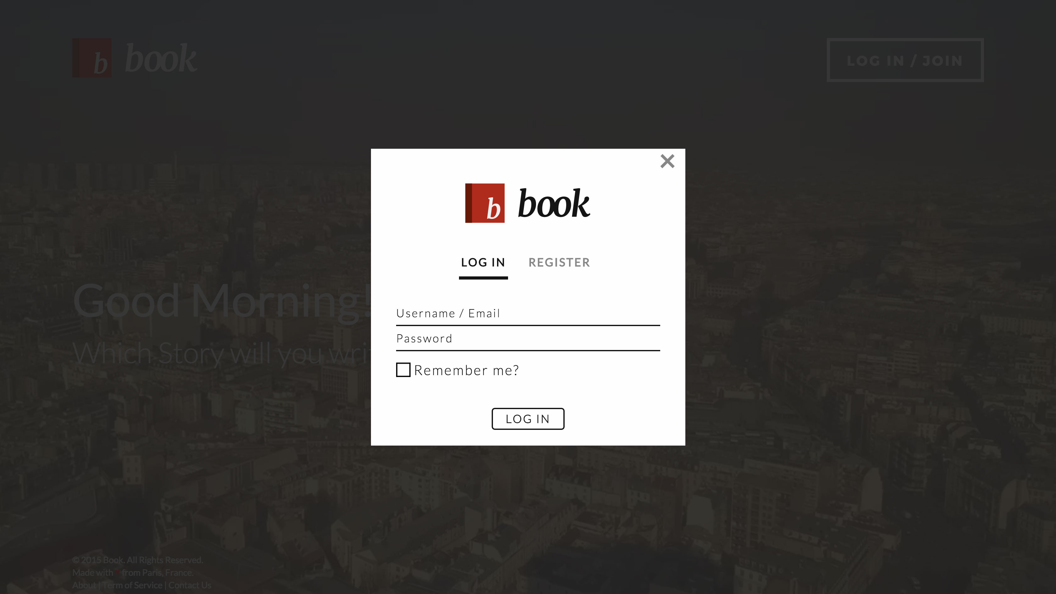The width and height of the screenshot is (1056, 594).
Task: Click the 'book' wordmark in page header
Action: pos(161,58)
